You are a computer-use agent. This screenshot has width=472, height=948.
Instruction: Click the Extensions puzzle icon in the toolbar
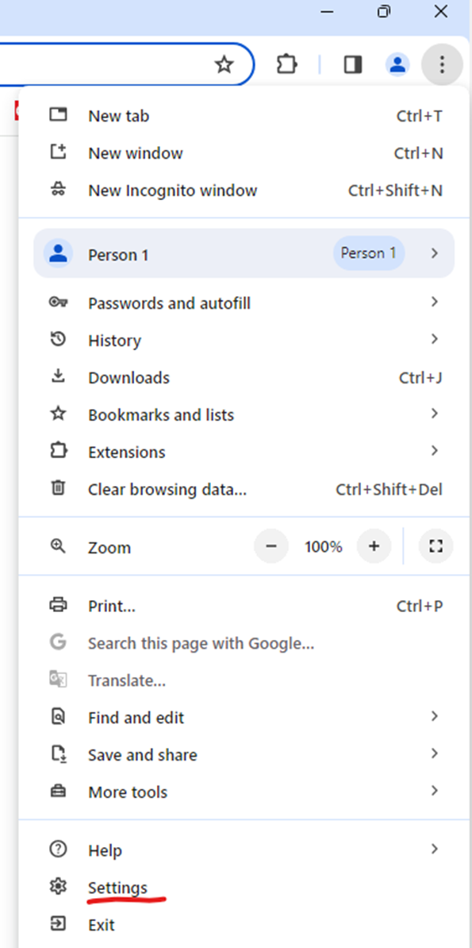coord(286,64)
